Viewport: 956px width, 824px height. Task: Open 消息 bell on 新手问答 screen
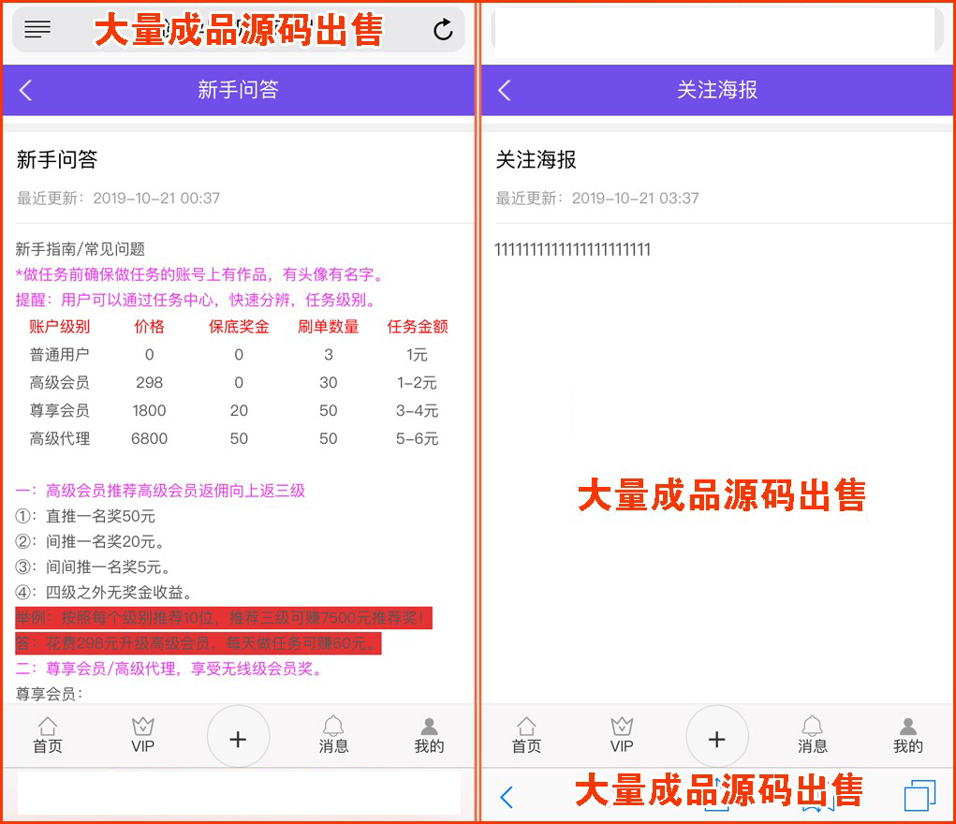[333, 735]
